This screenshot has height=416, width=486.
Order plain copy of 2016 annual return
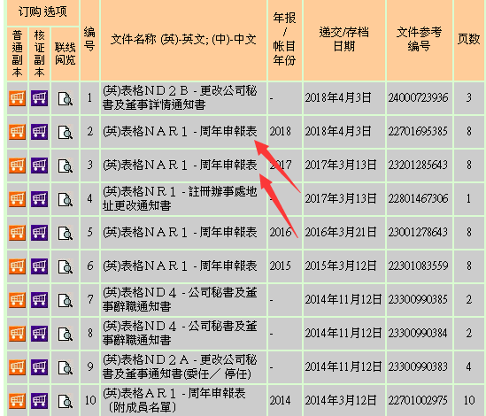(x=17, y=233)
